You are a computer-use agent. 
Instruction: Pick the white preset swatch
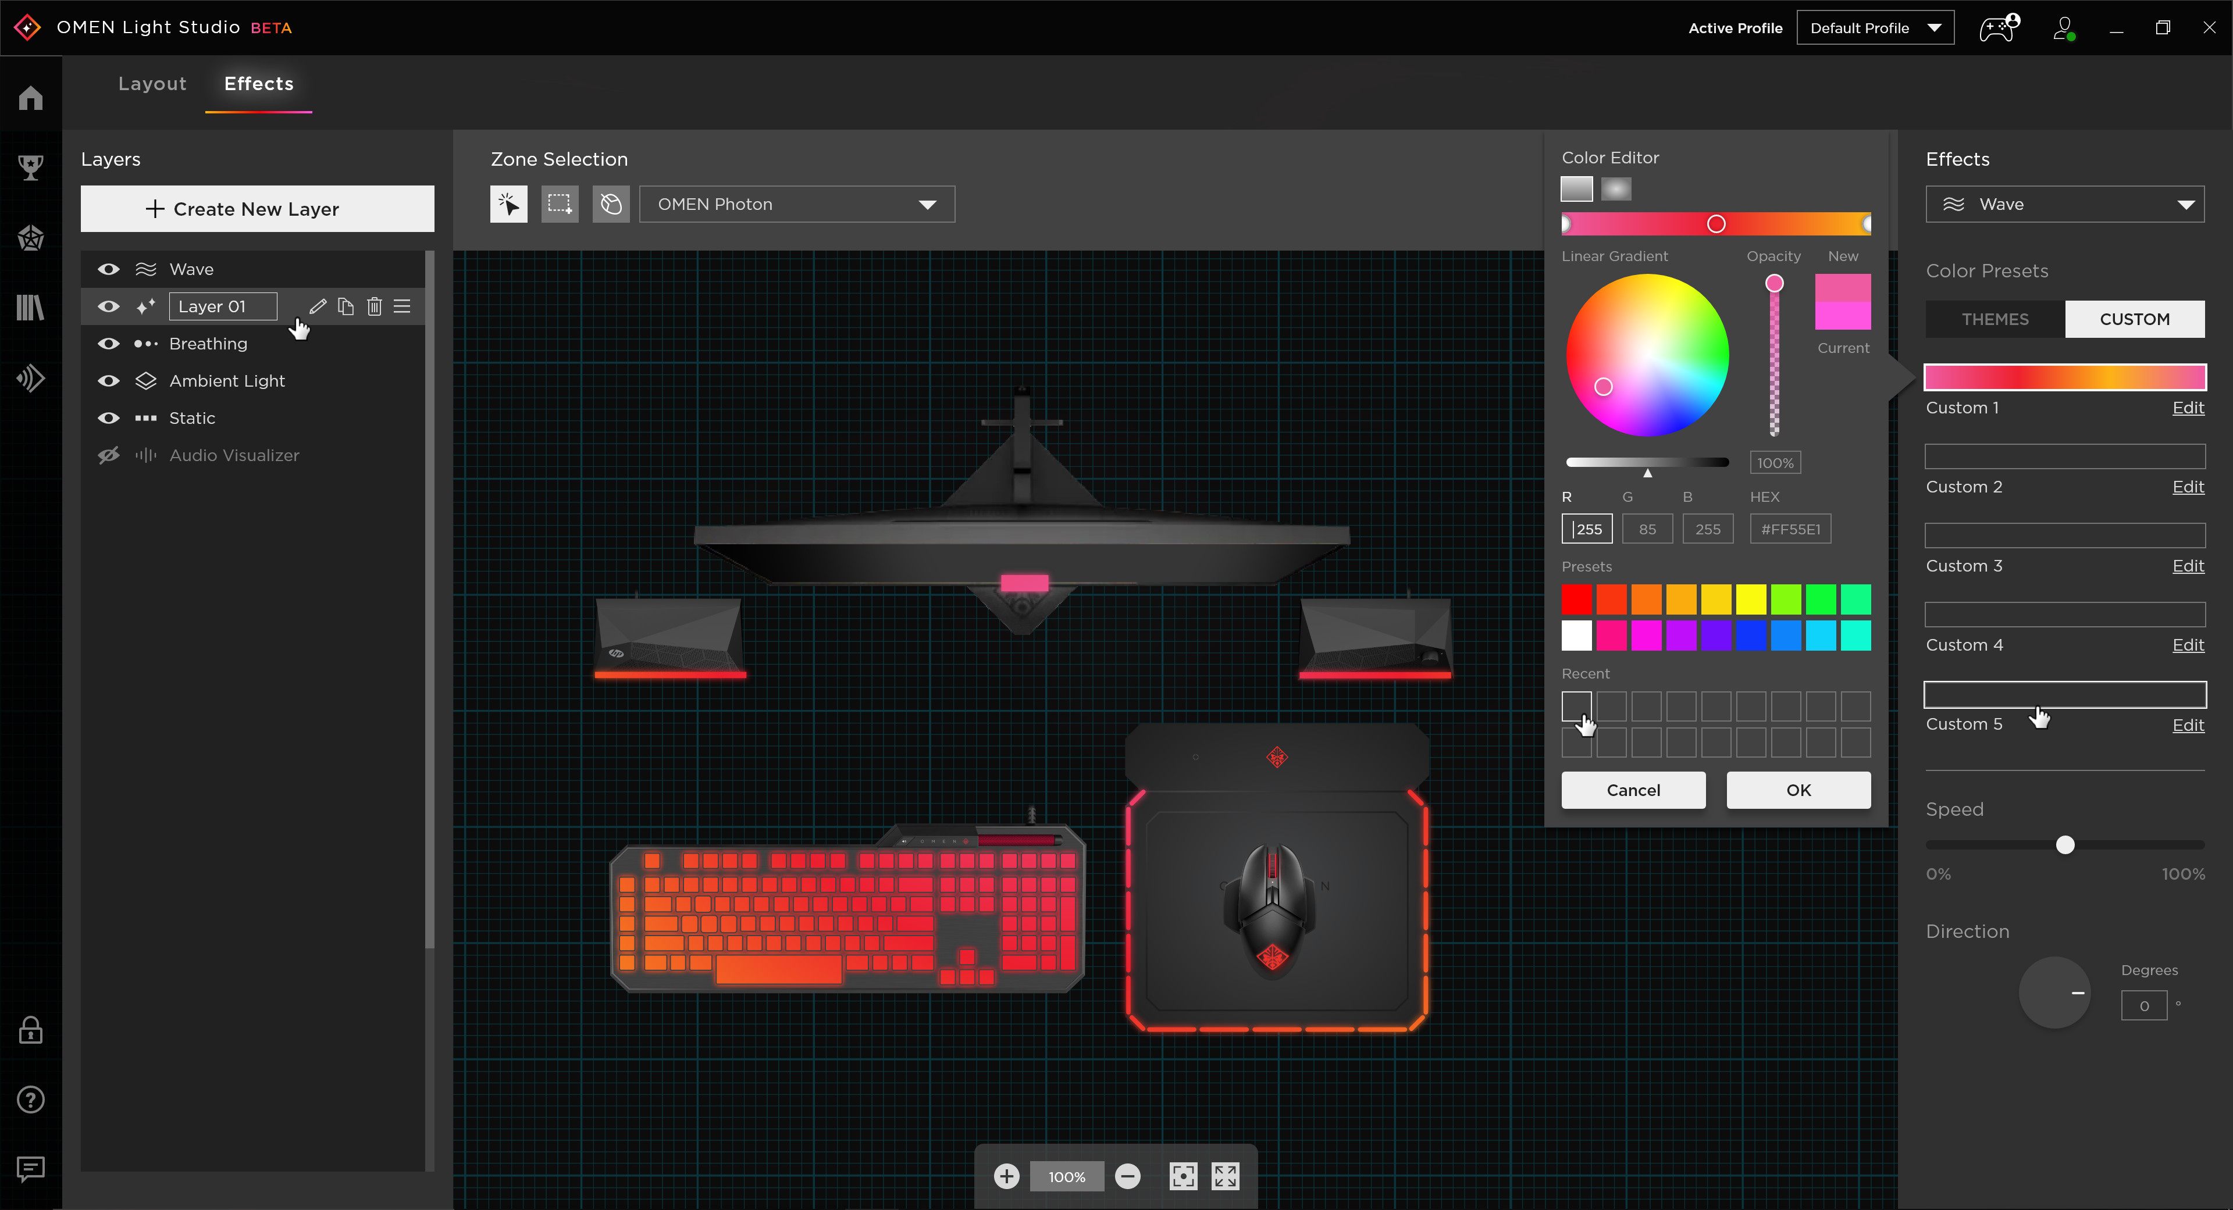pos(1577,636)
